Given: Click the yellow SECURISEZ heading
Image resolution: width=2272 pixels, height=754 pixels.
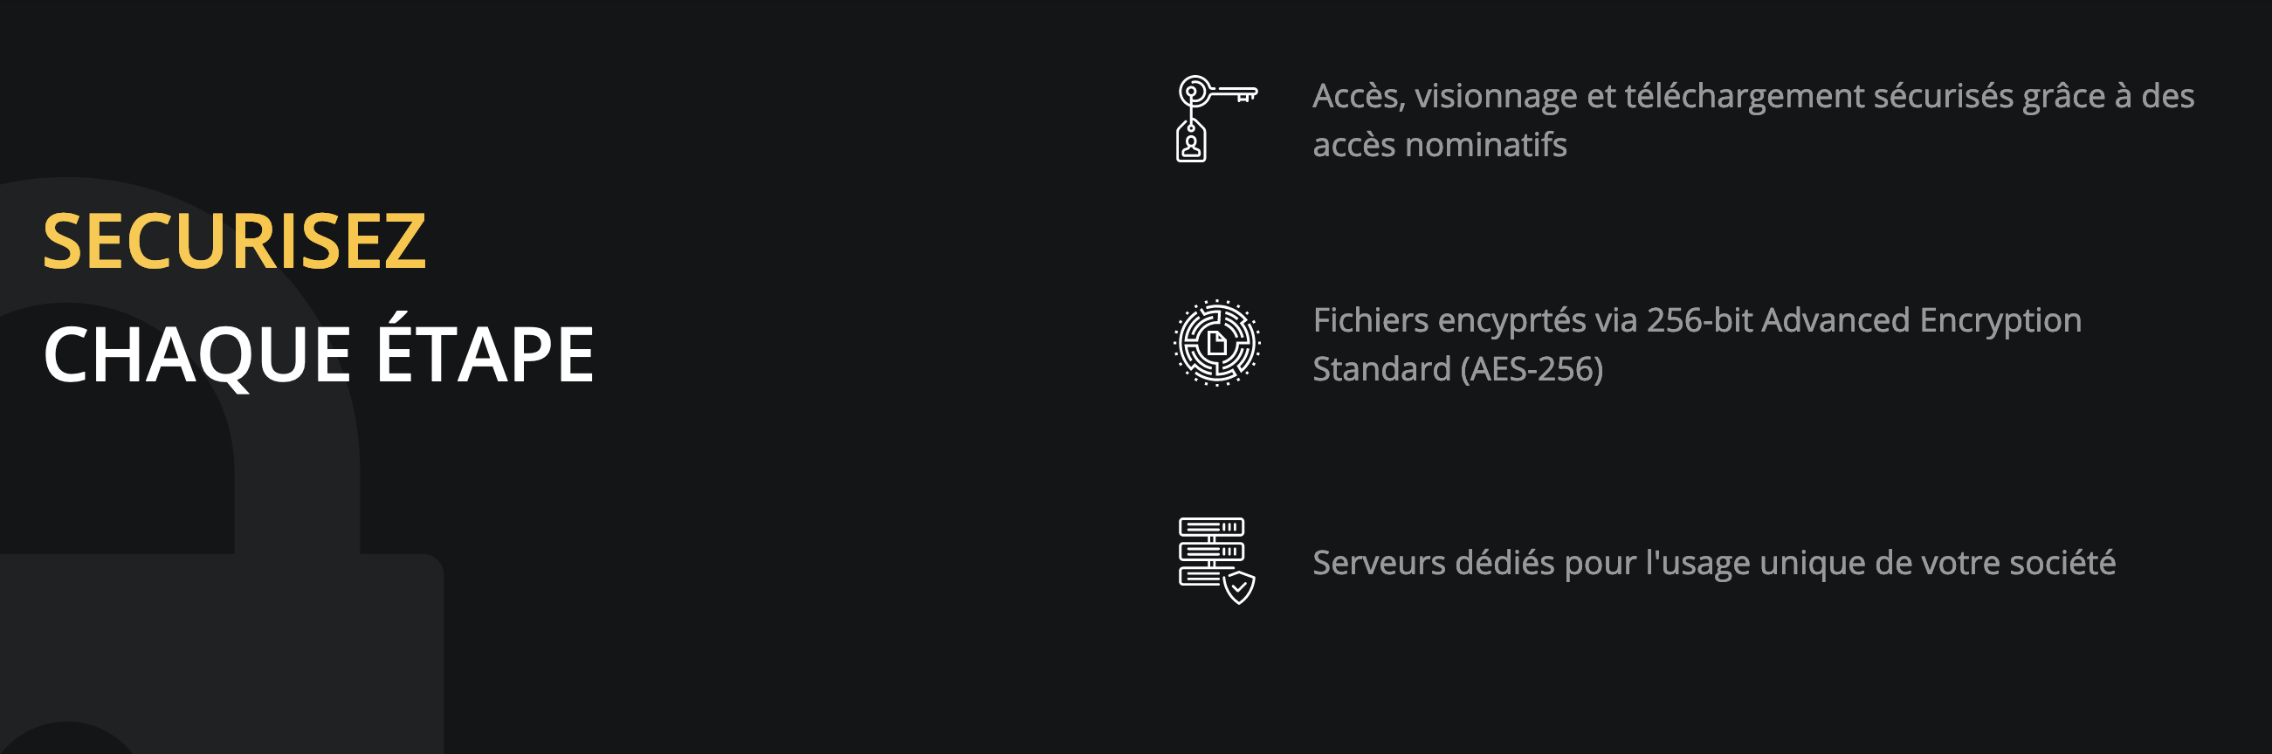Looking at the screenshot, I should 235,242.
